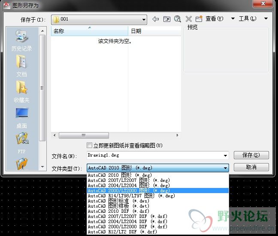Go up one folder level

tap(166, 19)
